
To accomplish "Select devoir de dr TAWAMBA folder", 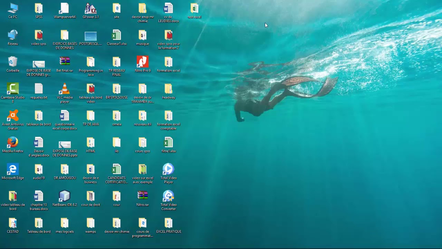I will click(x=143, y=93).
